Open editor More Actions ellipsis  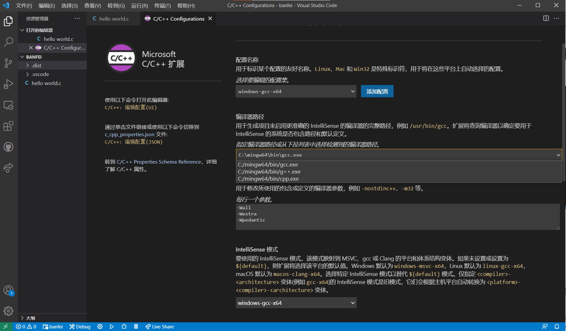tap(556, 18)
